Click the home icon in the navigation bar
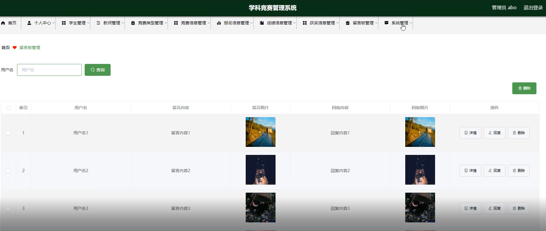Screen dimensions: 546x231 [x=3, y=23]
